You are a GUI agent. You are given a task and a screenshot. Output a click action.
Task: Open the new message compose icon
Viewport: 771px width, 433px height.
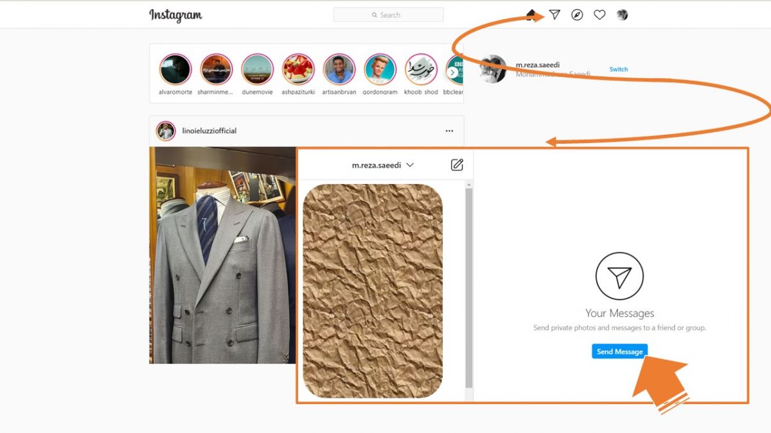(457, 164)
